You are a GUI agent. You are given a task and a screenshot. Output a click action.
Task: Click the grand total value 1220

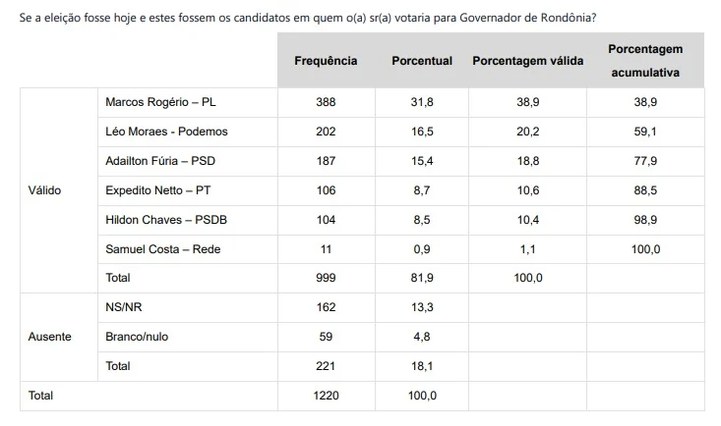(x=326, y=396)
